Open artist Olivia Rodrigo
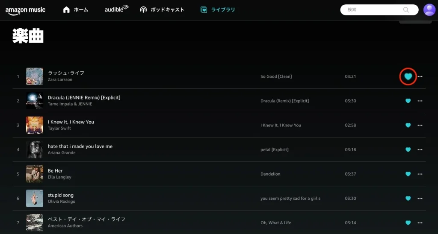438x234 pixels. [62, 202]
